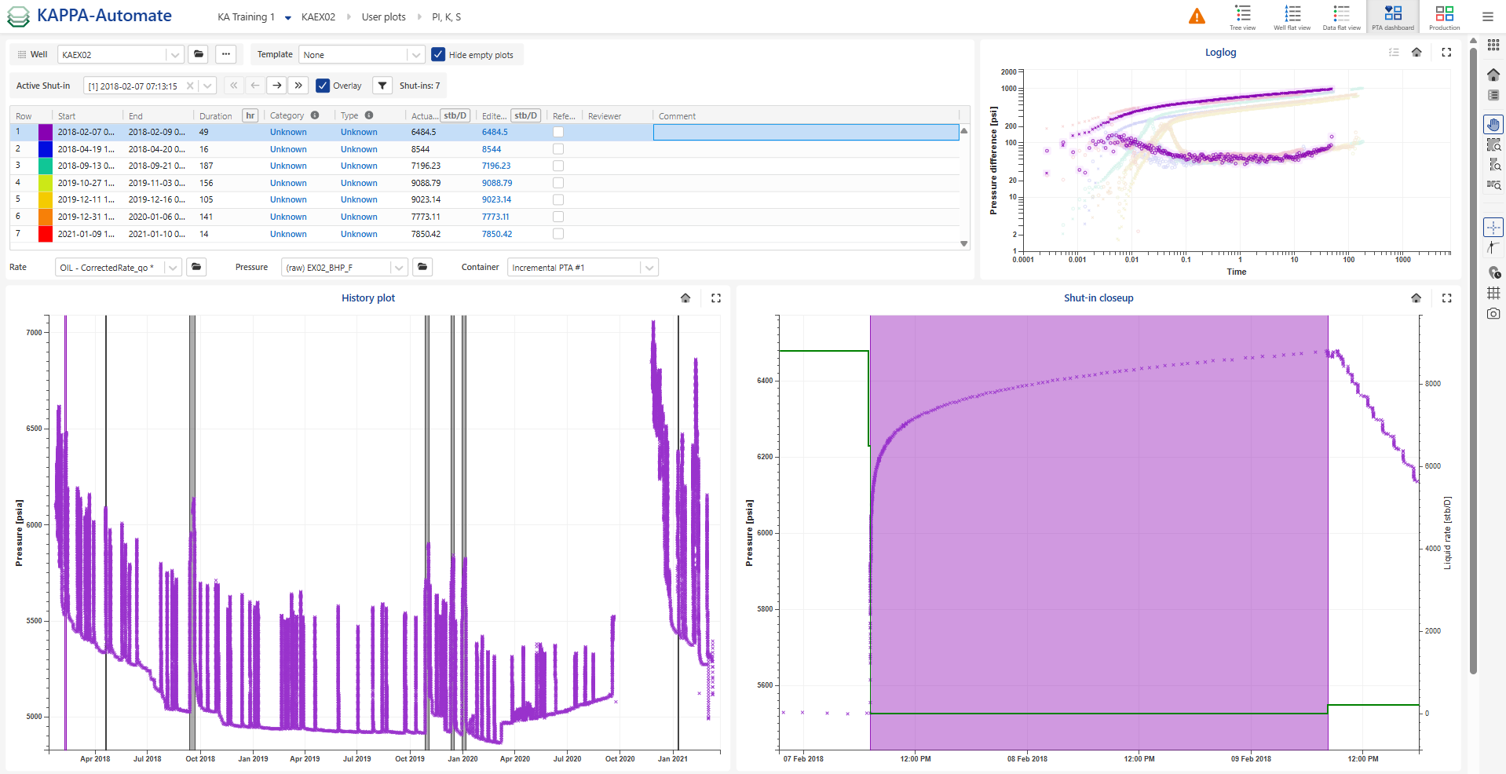
Task: Switch to Data flat view
Action: pos(1341,16)
